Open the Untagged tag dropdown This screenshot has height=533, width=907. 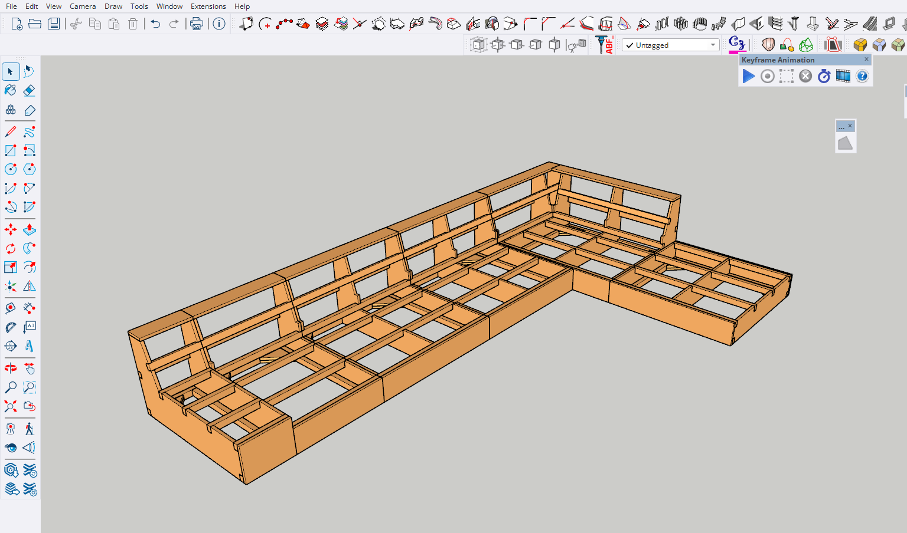pos(671,45)
